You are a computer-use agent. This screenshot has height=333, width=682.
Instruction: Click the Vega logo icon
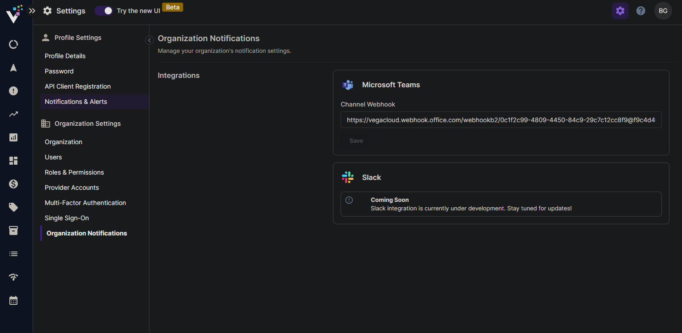(14, 14)
